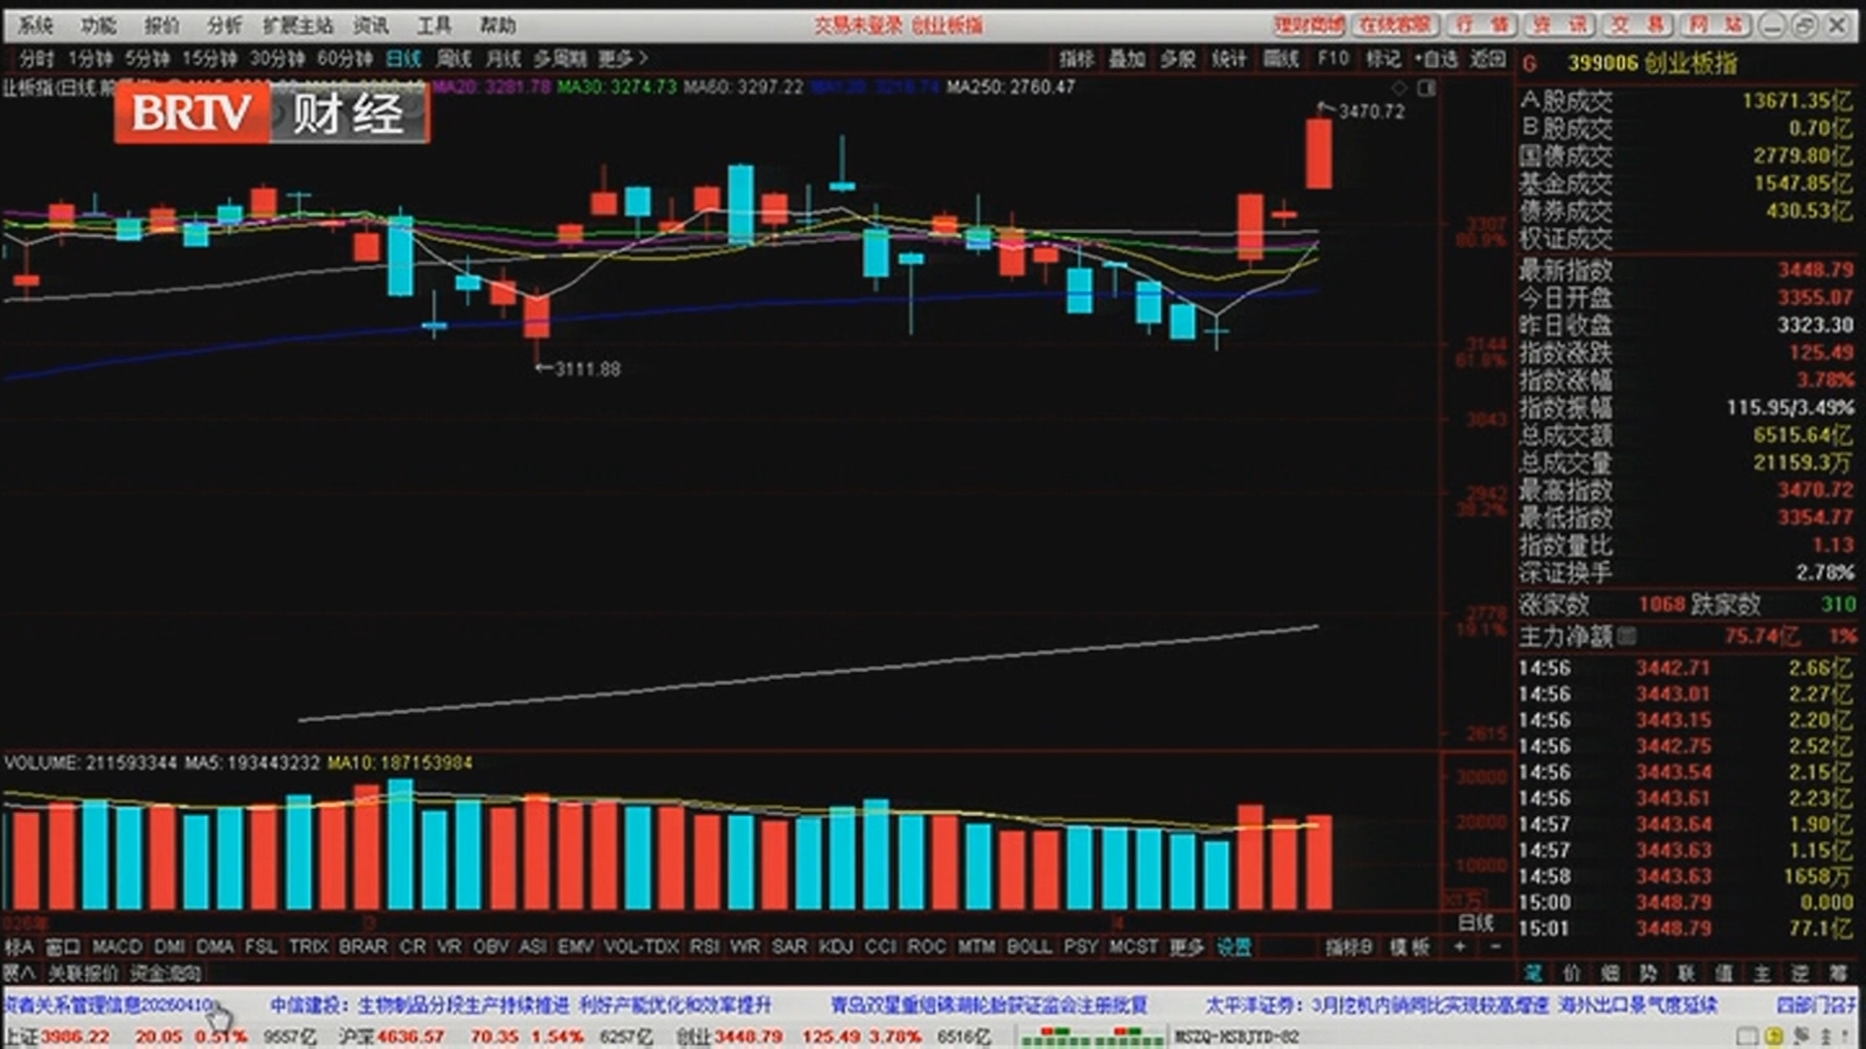Select the MACD indicator tab
The width and height of the screenshot is (1866, 1049).
pyautogui.click(x=118, y=946)
